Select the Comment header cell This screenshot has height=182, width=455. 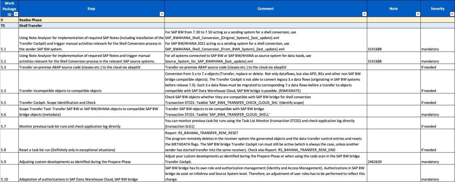pyautogui.click(x=266, y=8)
